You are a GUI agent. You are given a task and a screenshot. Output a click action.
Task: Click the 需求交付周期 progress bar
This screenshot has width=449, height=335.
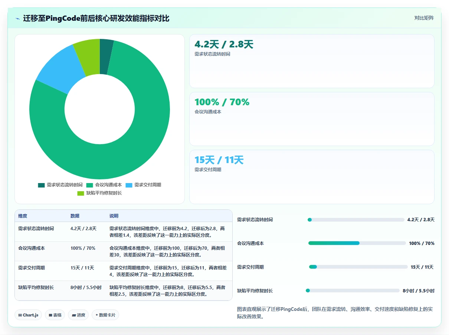(358, 267)
